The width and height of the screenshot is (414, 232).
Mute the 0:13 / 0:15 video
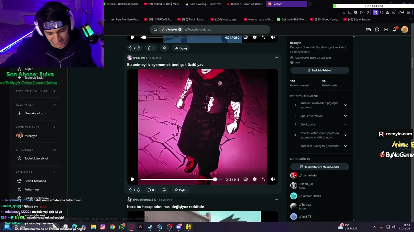[273, 179]
